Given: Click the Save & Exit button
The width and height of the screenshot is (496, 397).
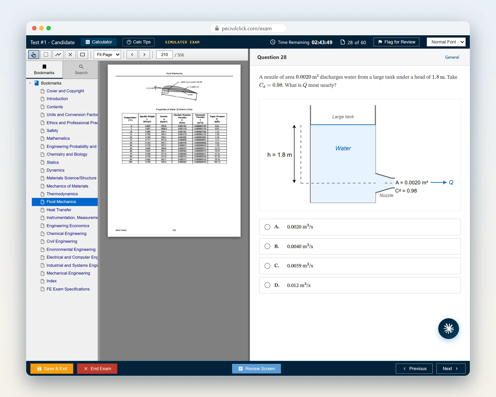Looking at the screenshot, I should 52,369.
